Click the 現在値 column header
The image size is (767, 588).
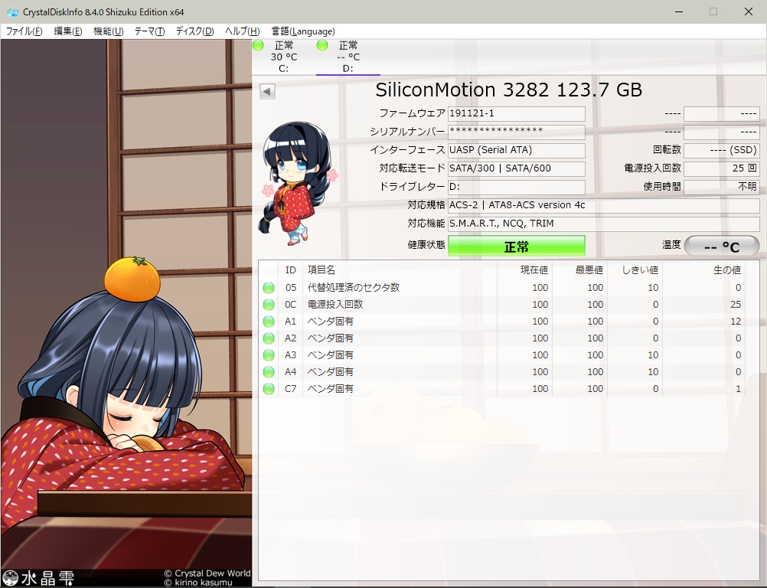[524, 270]
